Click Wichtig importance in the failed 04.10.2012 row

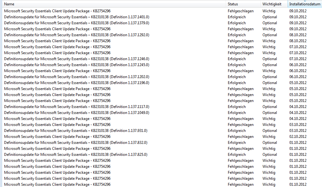pyautogui.click(x=269, y=119)
